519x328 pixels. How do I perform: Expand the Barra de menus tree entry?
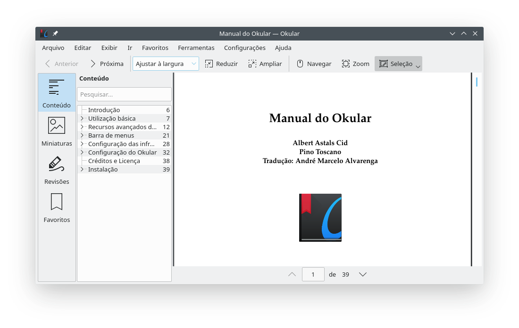click(82, 135)
